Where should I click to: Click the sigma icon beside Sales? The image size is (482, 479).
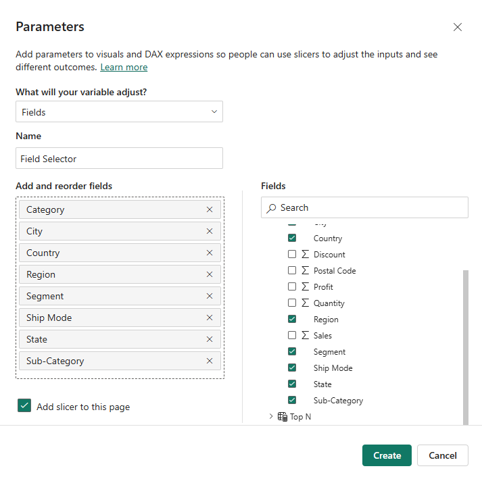click(305, 335)
